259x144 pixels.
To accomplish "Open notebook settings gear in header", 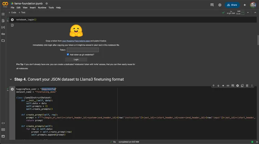I will [x=219, y=5].
